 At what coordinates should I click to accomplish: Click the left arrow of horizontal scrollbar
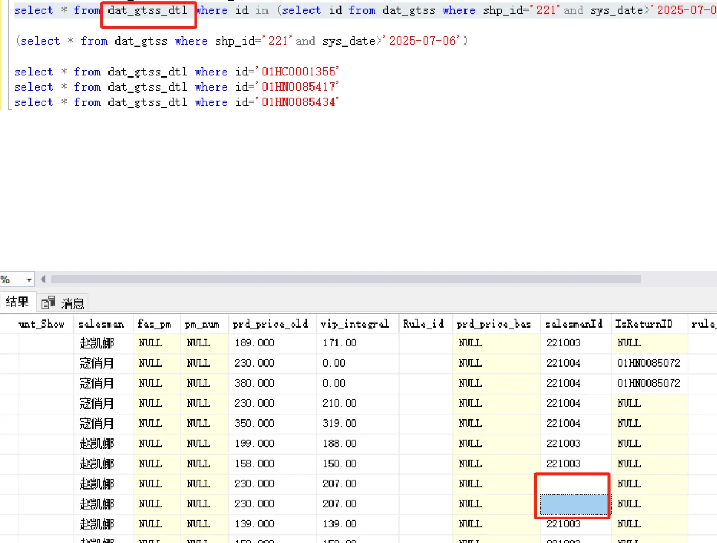(x=43, y=279)
